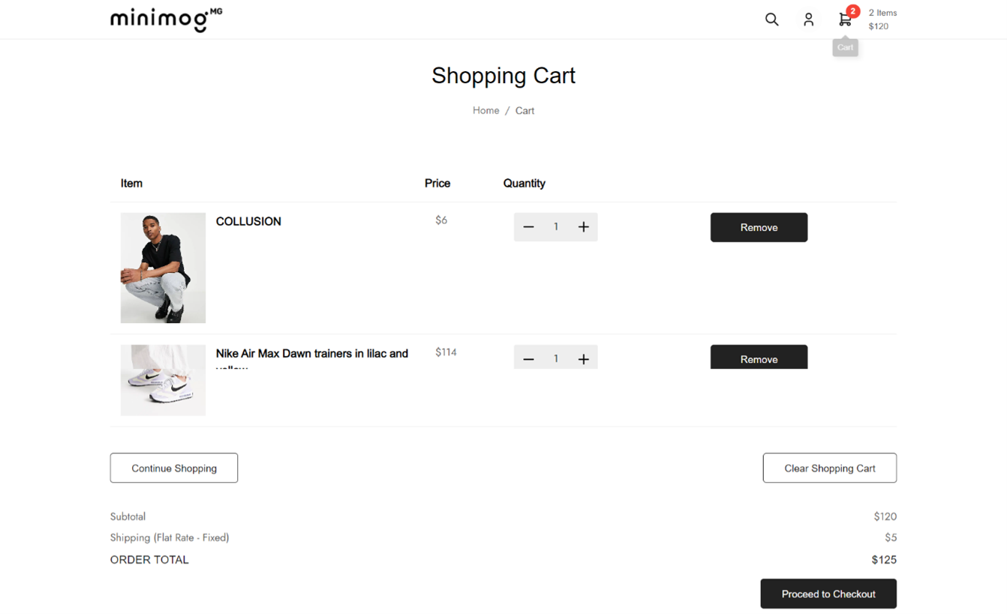Click the Cart tooltip label under header
Image resolution: width=1007 pixels, height=614 pixels.
(845, 47)
